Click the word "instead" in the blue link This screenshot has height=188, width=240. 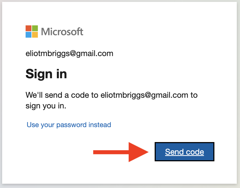(x=100, y=125)
